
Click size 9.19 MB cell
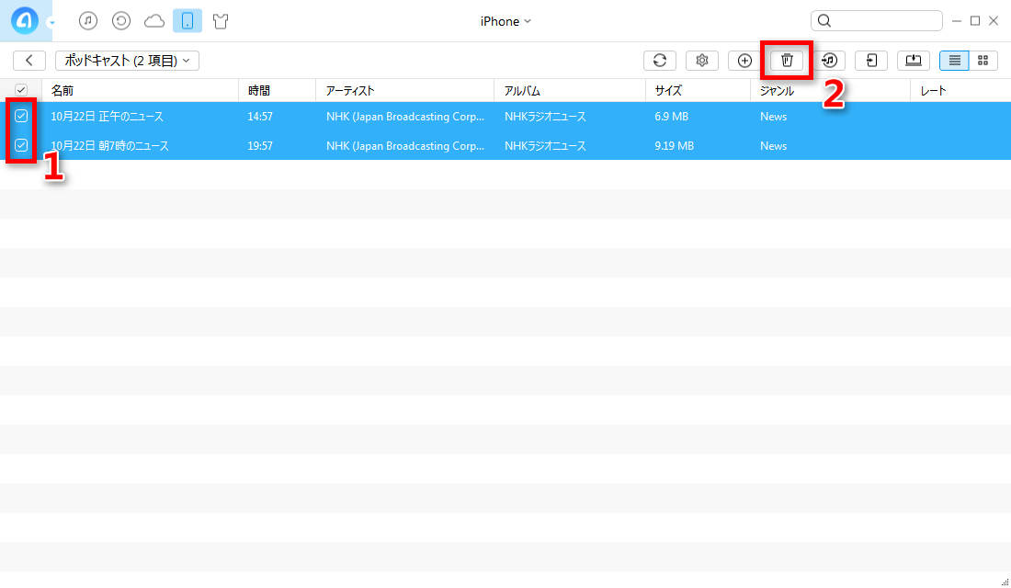tap(674, 146)
